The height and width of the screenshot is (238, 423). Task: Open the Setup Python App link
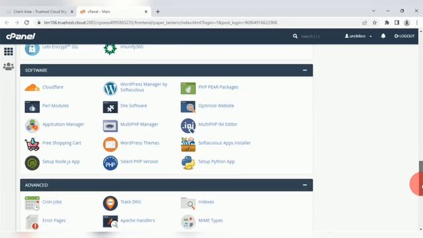(x=216, y=161)
